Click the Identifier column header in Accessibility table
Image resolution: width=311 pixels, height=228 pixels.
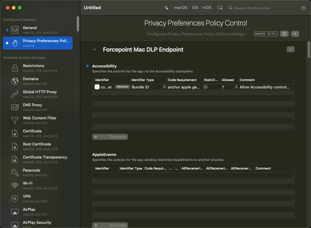coord(102,80)
